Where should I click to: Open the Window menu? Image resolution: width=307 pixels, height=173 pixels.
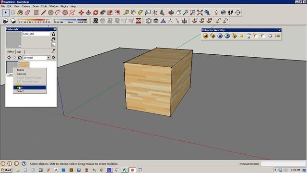54,6
